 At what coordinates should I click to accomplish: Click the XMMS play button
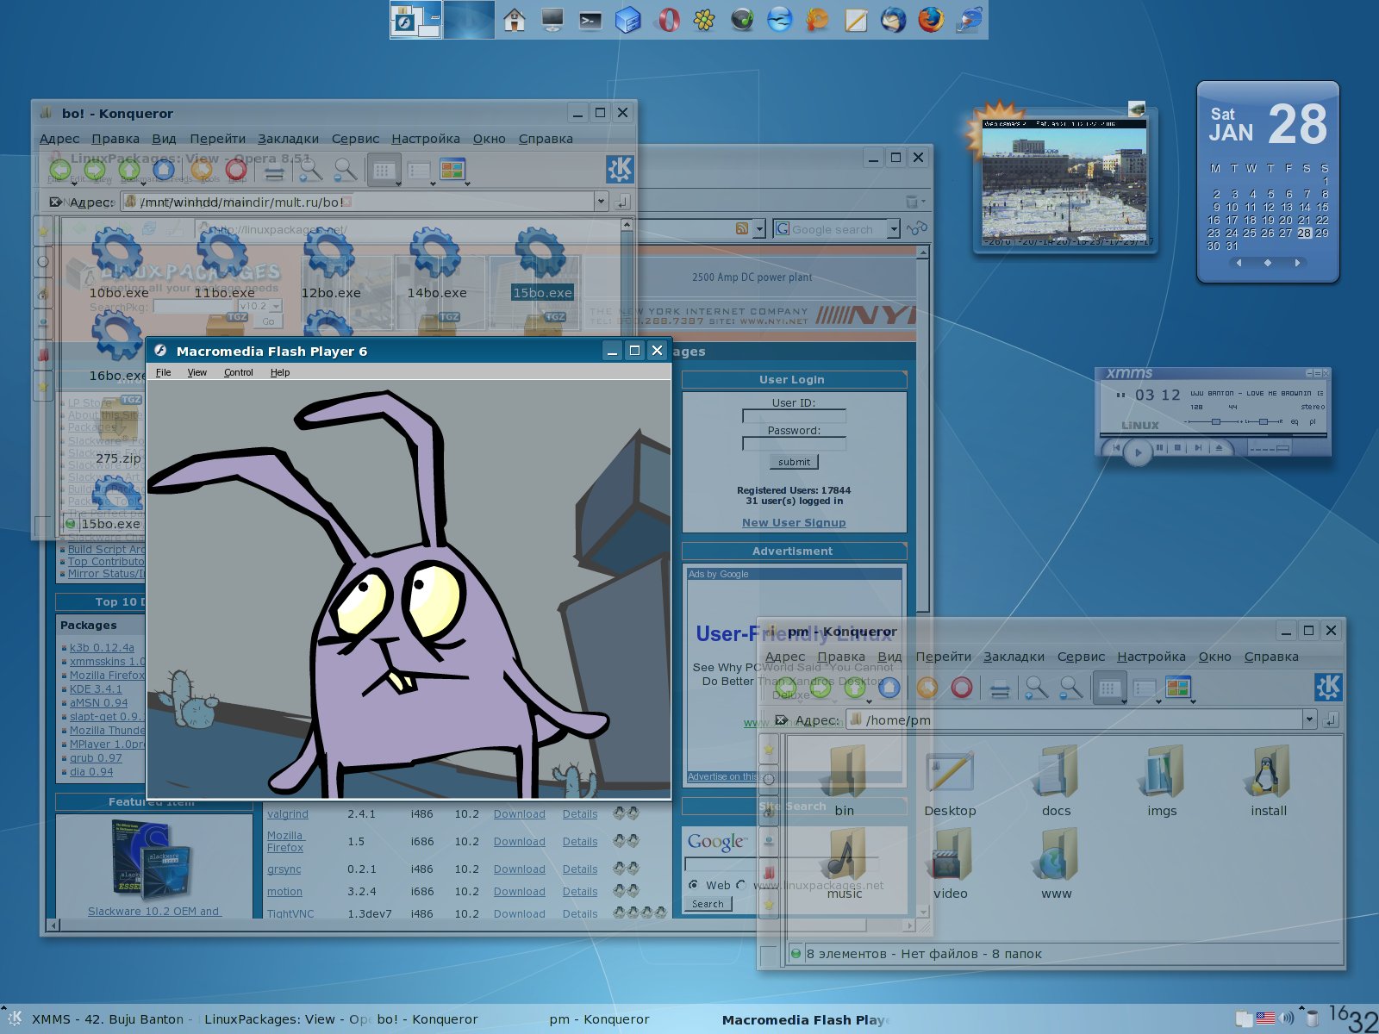pos(1139,452)
